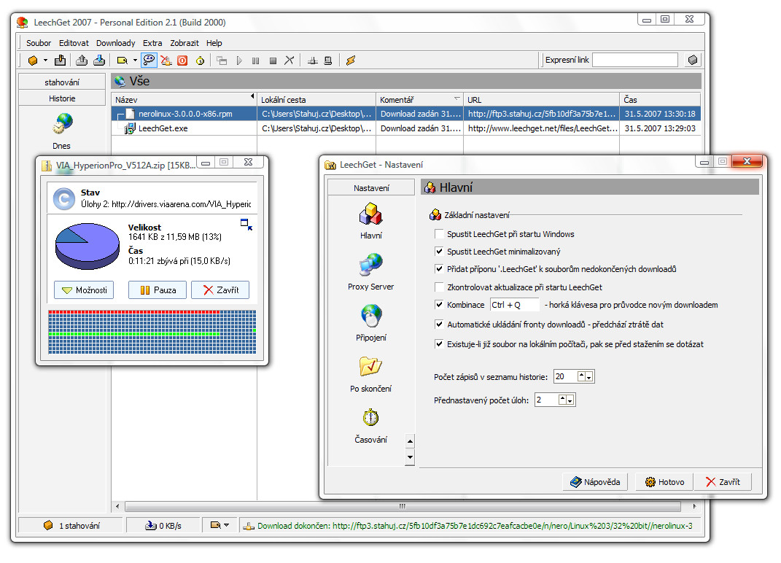781x563 pixels.
Task: Click the cube button next to Expresní link
Action: coord(692,60)
